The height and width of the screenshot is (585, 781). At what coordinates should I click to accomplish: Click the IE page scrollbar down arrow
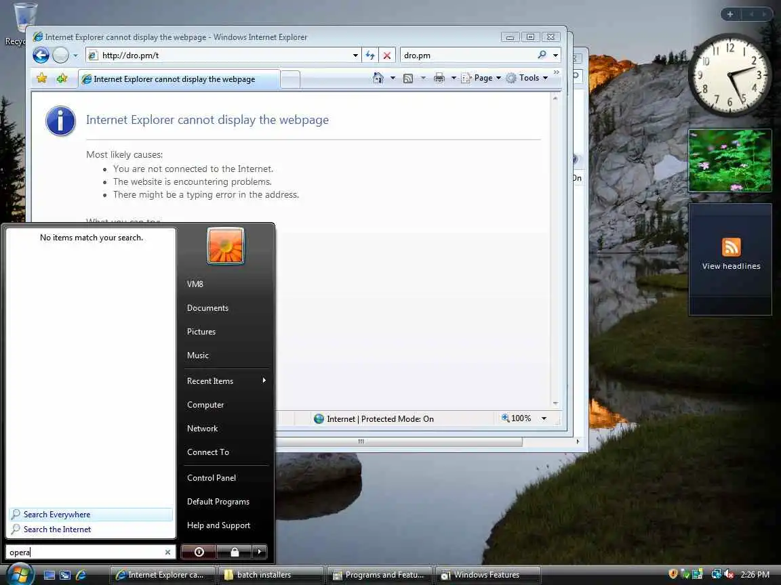(555, 403)
